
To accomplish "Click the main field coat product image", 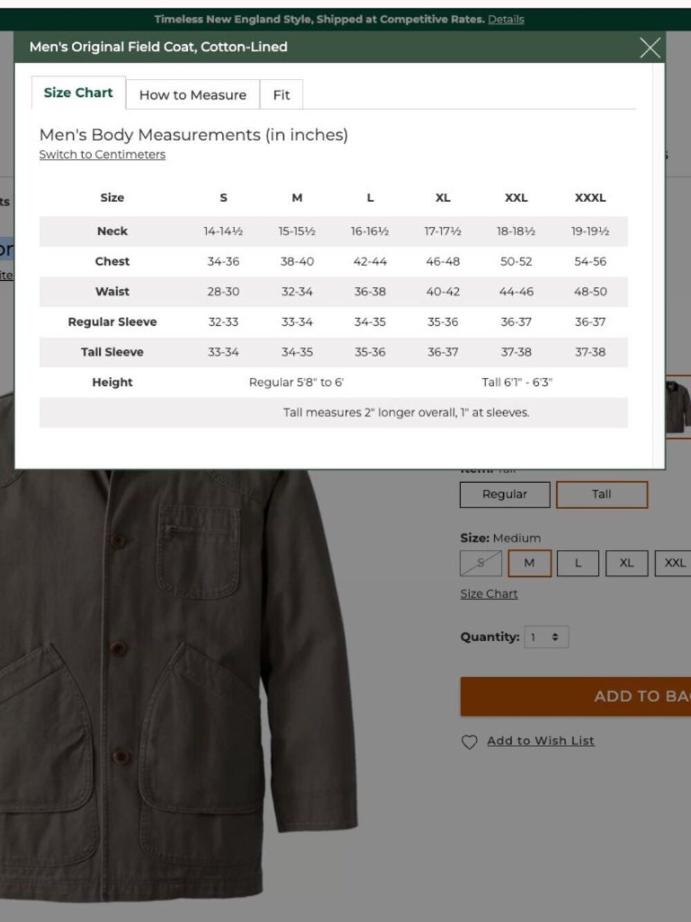I will coord(173,678).
